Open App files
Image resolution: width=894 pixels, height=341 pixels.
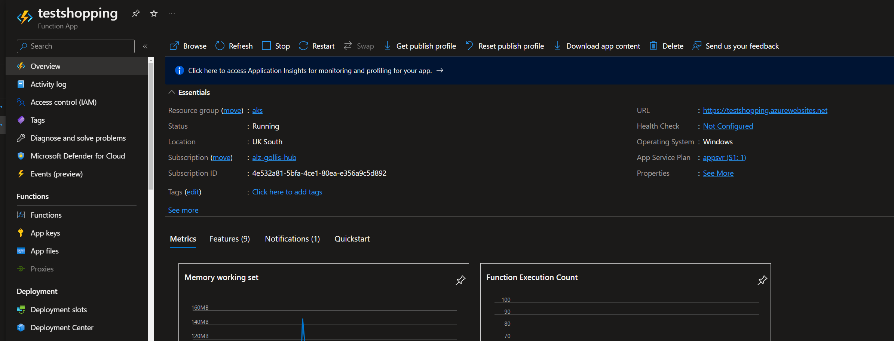tap(77, 251)
